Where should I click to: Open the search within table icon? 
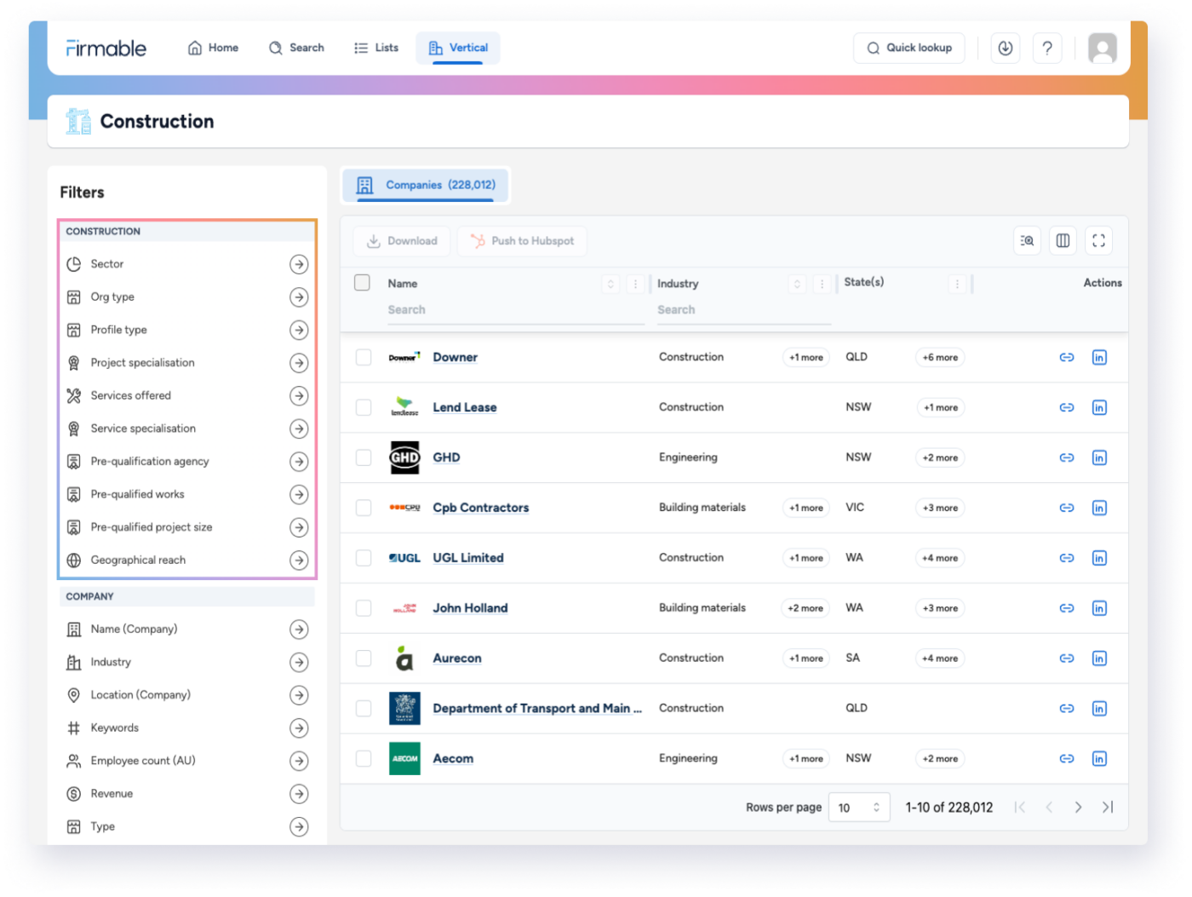pyautogui.click(x=1027, y=240)
